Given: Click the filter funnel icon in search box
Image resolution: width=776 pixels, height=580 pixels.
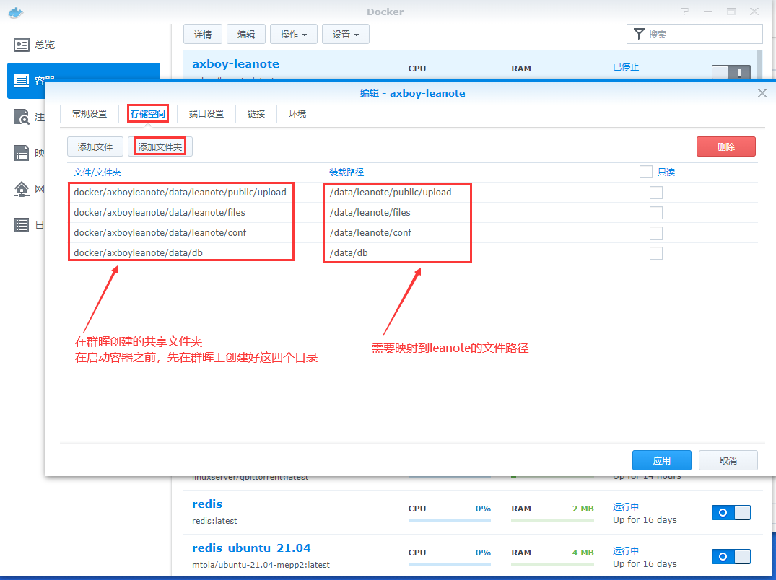Looking at the screenshot, I should pyautogui.click(x=639, y=34).
